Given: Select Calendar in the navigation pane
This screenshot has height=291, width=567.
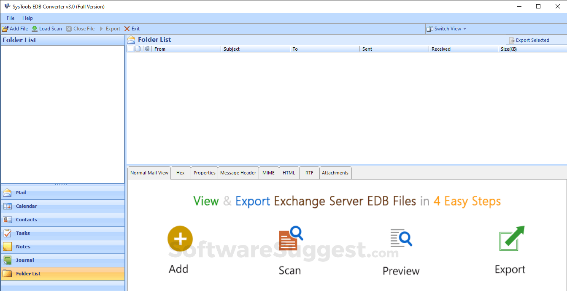Looking at the screenshot, I should click(62, 206).
